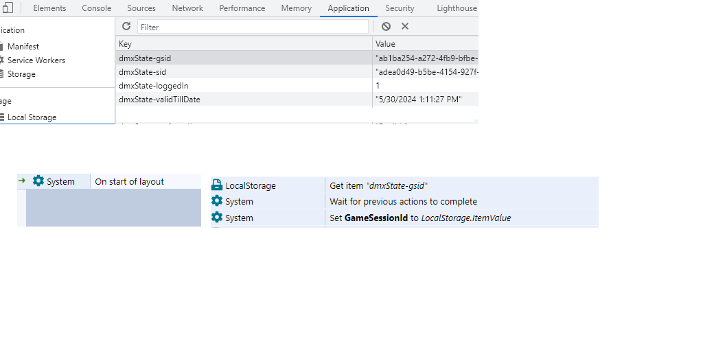The image size is (703, 346).
Task: Click the clear all storage icon
Action: click(386, 26)
